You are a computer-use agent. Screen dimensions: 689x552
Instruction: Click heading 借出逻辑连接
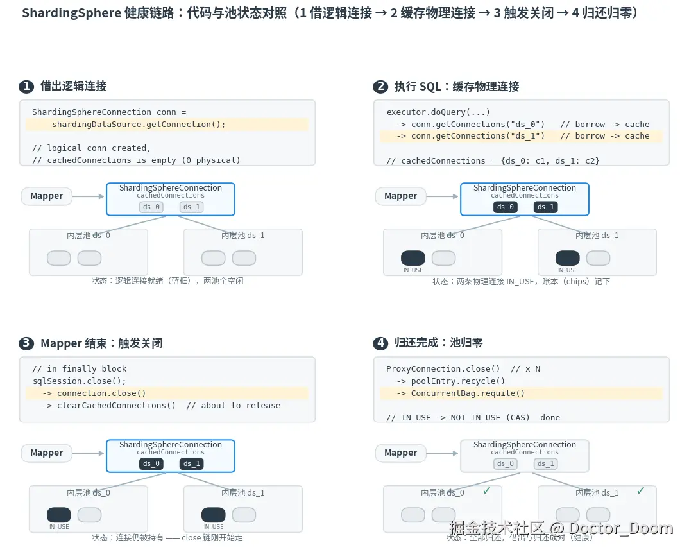click(73, 86)
